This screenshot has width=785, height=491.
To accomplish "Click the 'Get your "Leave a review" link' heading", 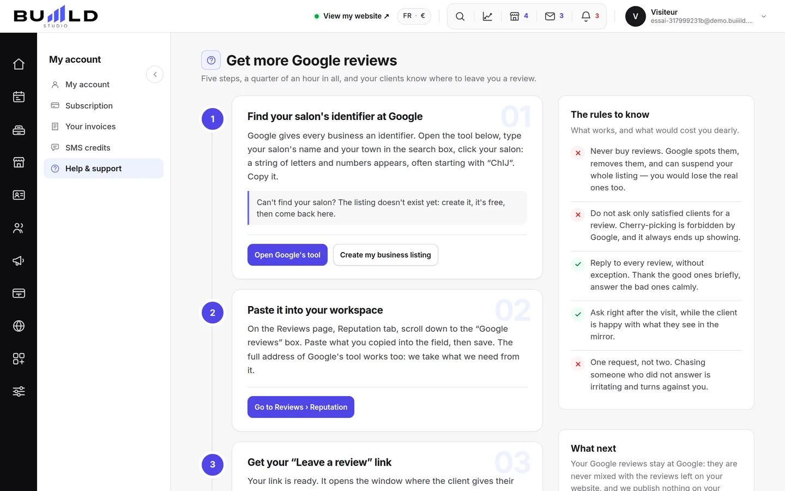I will (319, 462).
